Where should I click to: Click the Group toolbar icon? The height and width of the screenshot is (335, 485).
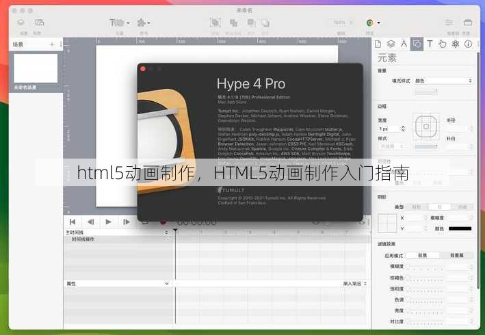(x=215, y=23)
